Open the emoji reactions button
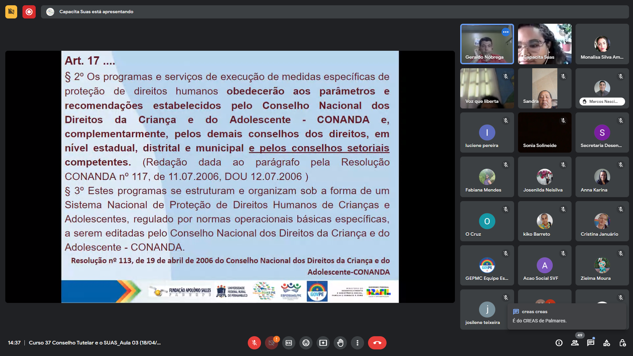 click(306, 343)
